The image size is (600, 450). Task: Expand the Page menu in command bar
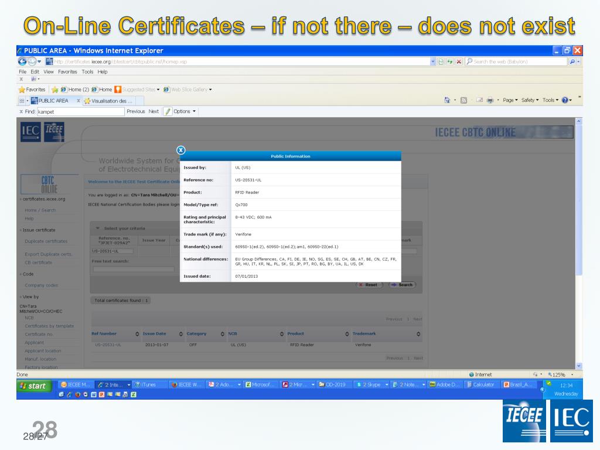click(510, 100)
